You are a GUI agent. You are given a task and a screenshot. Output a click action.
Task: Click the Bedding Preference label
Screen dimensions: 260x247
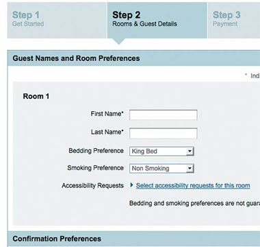pos(96,151)
